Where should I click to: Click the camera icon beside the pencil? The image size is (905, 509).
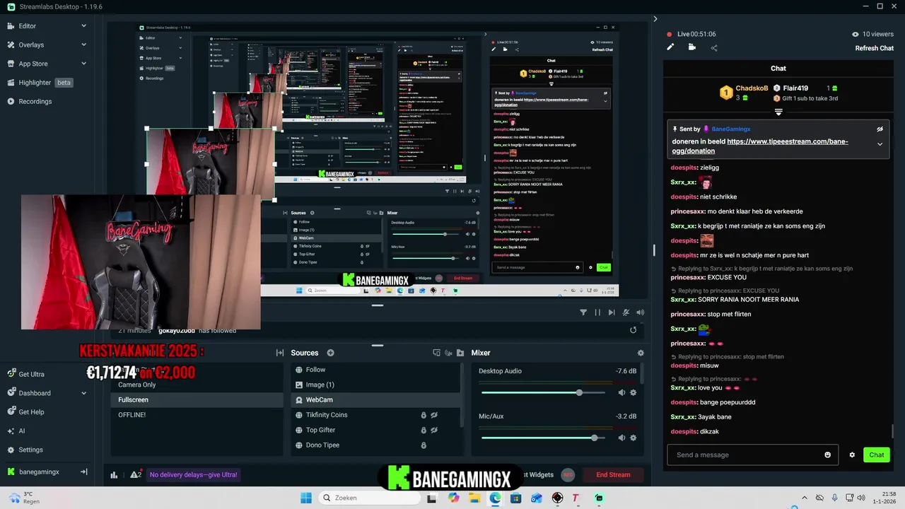coord(691,47)
